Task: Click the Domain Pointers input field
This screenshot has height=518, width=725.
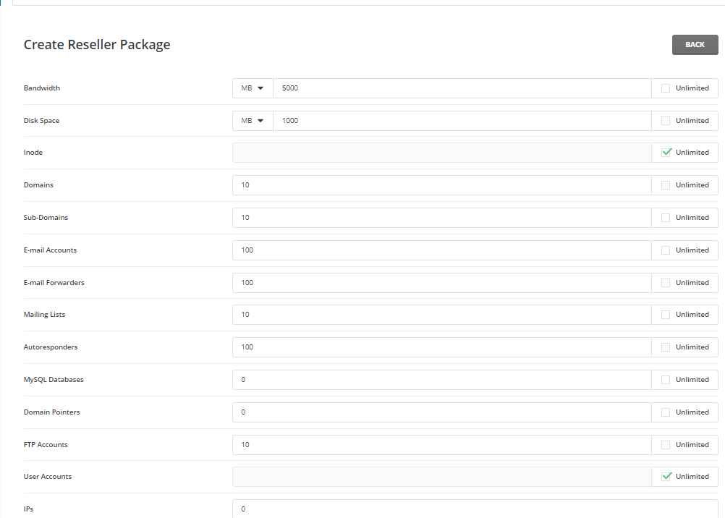Action: tap(441, 412)
